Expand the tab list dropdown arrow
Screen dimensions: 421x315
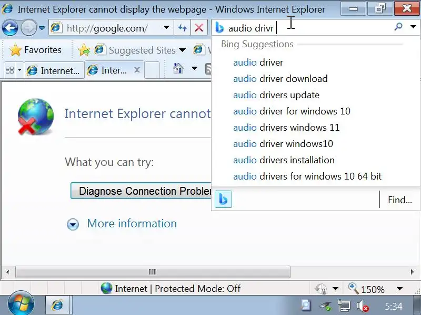19,70
